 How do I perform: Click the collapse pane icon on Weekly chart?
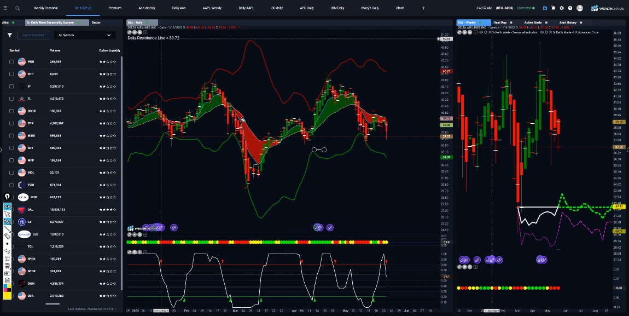pyautogui.click(x=475, y=32)
